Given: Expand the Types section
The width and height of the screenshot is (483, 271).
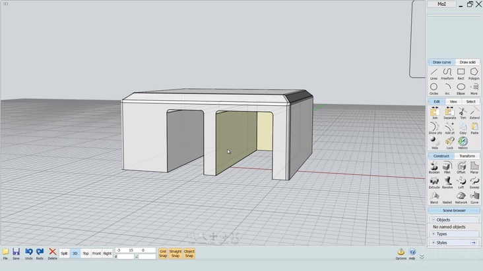Looking at the screenshot, I should point(434,234).
